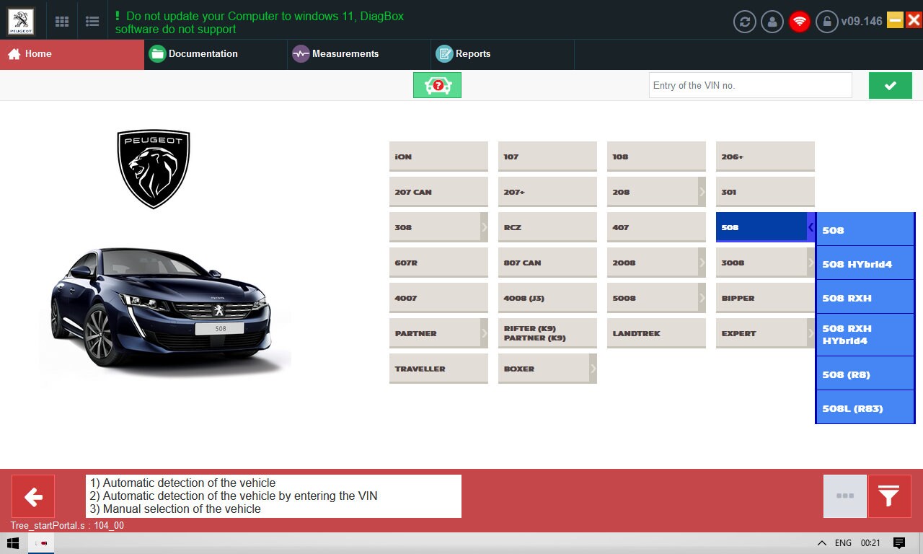Go back using the left arrow button
Image resolution: width=923 pixels, height=554 pixels.
33,497
